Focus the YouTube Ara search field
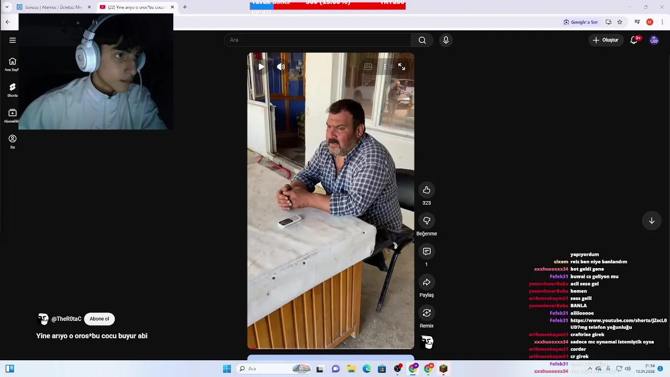 318,40
